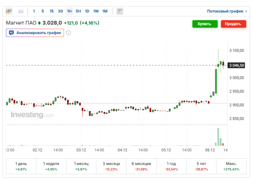Click the 2 950,00 axis label
Viewport: 253px width, 181px height.
237,92
